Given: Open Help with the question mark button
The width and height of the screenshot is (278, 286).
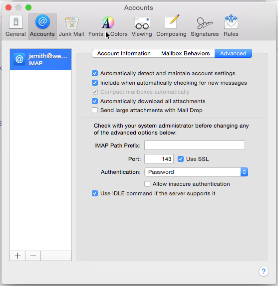Looking at the screenshot, I should (264, 272).
